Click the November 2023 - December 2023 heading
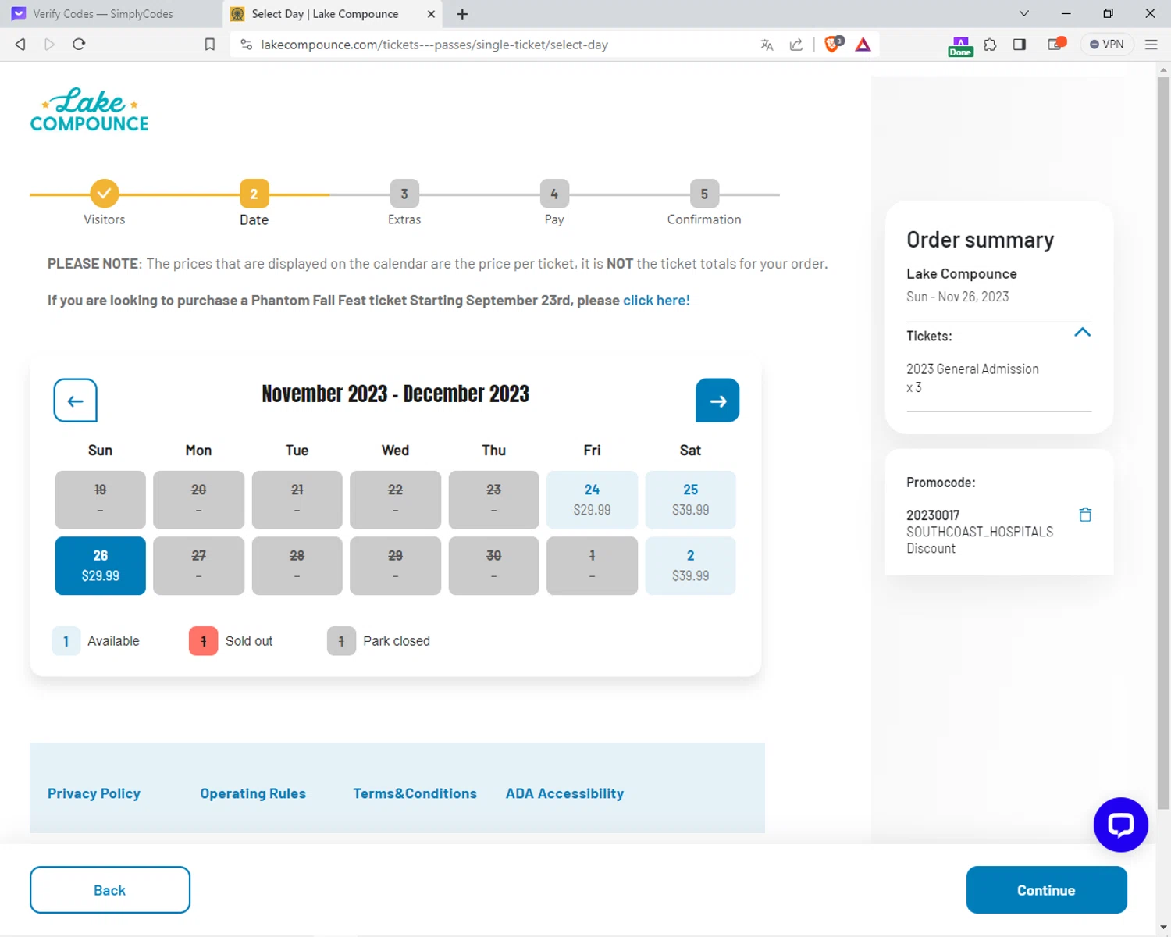Screen dimensions: 1171x937 point(395,394)
